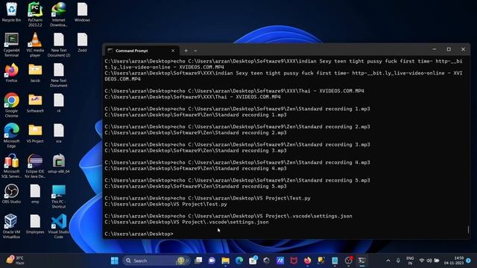The width and height of the screenshot is (477, 268).
Task: Open Cygwin64 Terminal desktop shortcut
Action: pos(12,45)
